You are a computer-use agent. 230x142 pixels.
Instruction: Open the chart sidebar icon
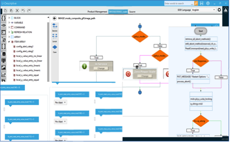[3, 75]
